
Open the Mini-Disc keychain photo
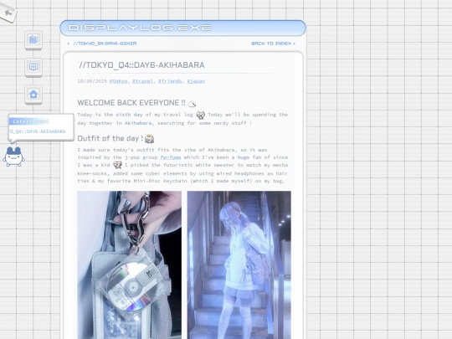click(x=130, y=265)
